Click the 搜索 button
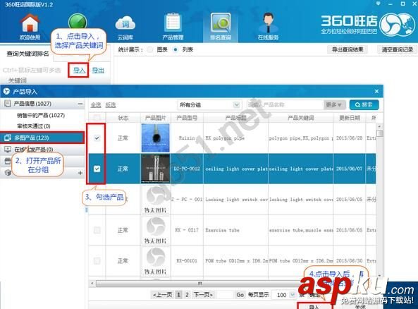The width and height of the screenshot is (418, 309). (364, 105)
